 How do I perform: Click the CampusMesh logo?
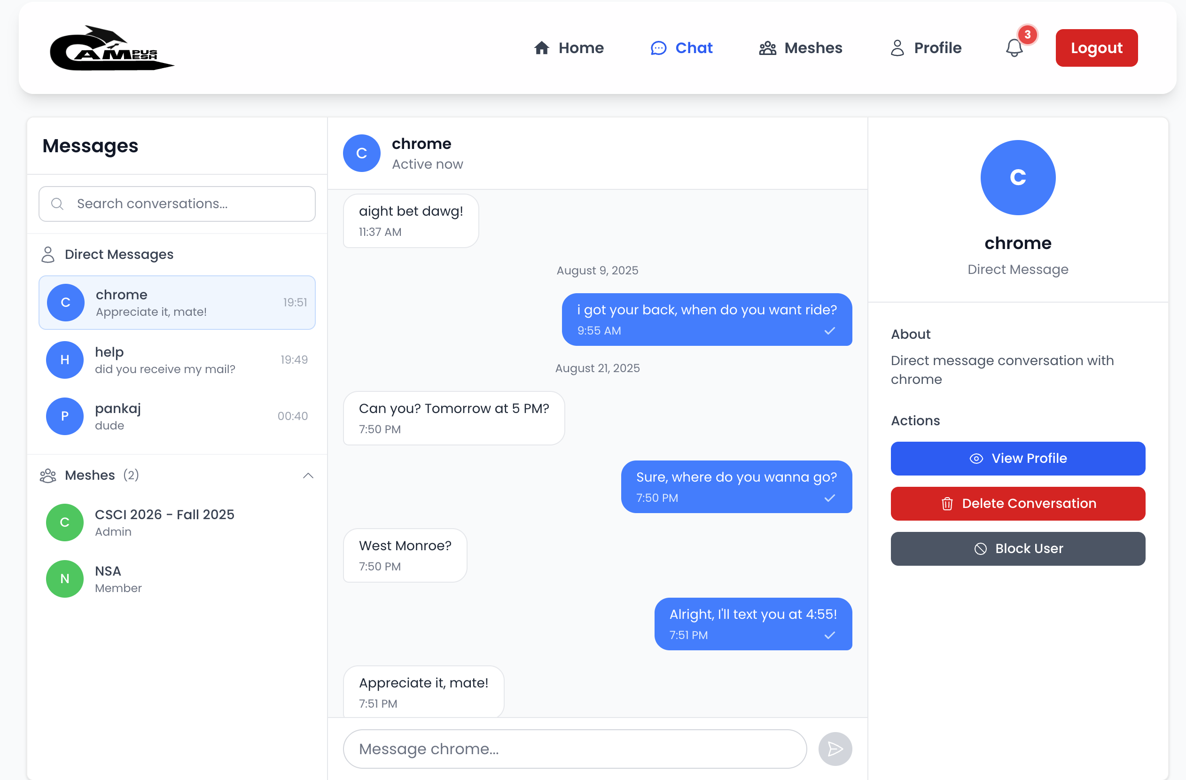pyautogui.click(x=112, y=49)
